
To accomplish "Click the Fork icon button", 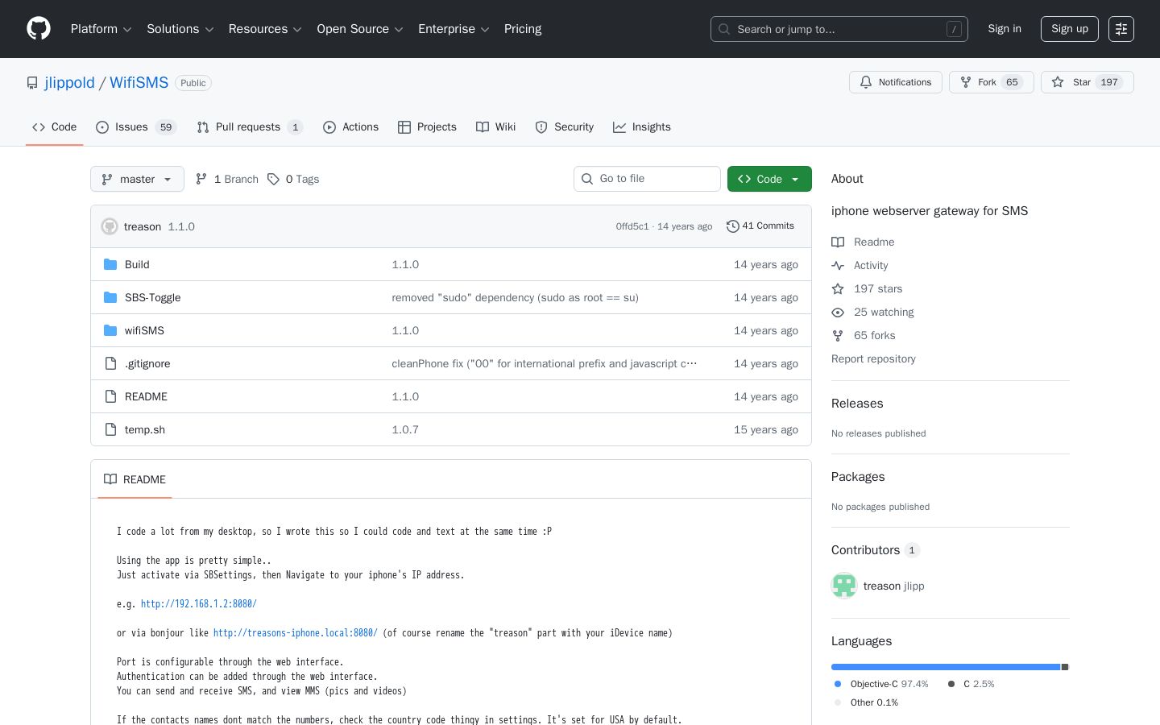I will pos(966,82).
